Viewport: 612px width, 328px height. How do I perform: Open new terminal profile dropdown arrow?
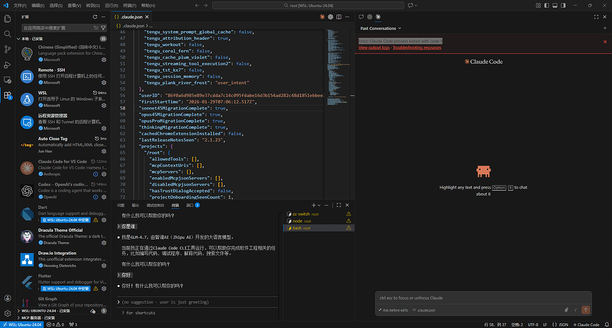[x=319, y=205]
